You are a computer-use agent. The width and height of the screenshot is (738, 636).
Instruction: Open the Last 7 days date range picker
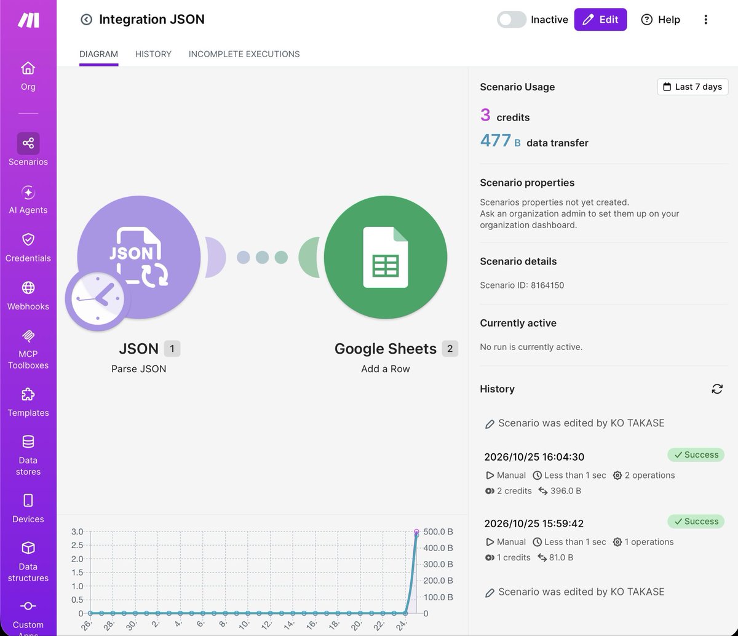point(692,87)
